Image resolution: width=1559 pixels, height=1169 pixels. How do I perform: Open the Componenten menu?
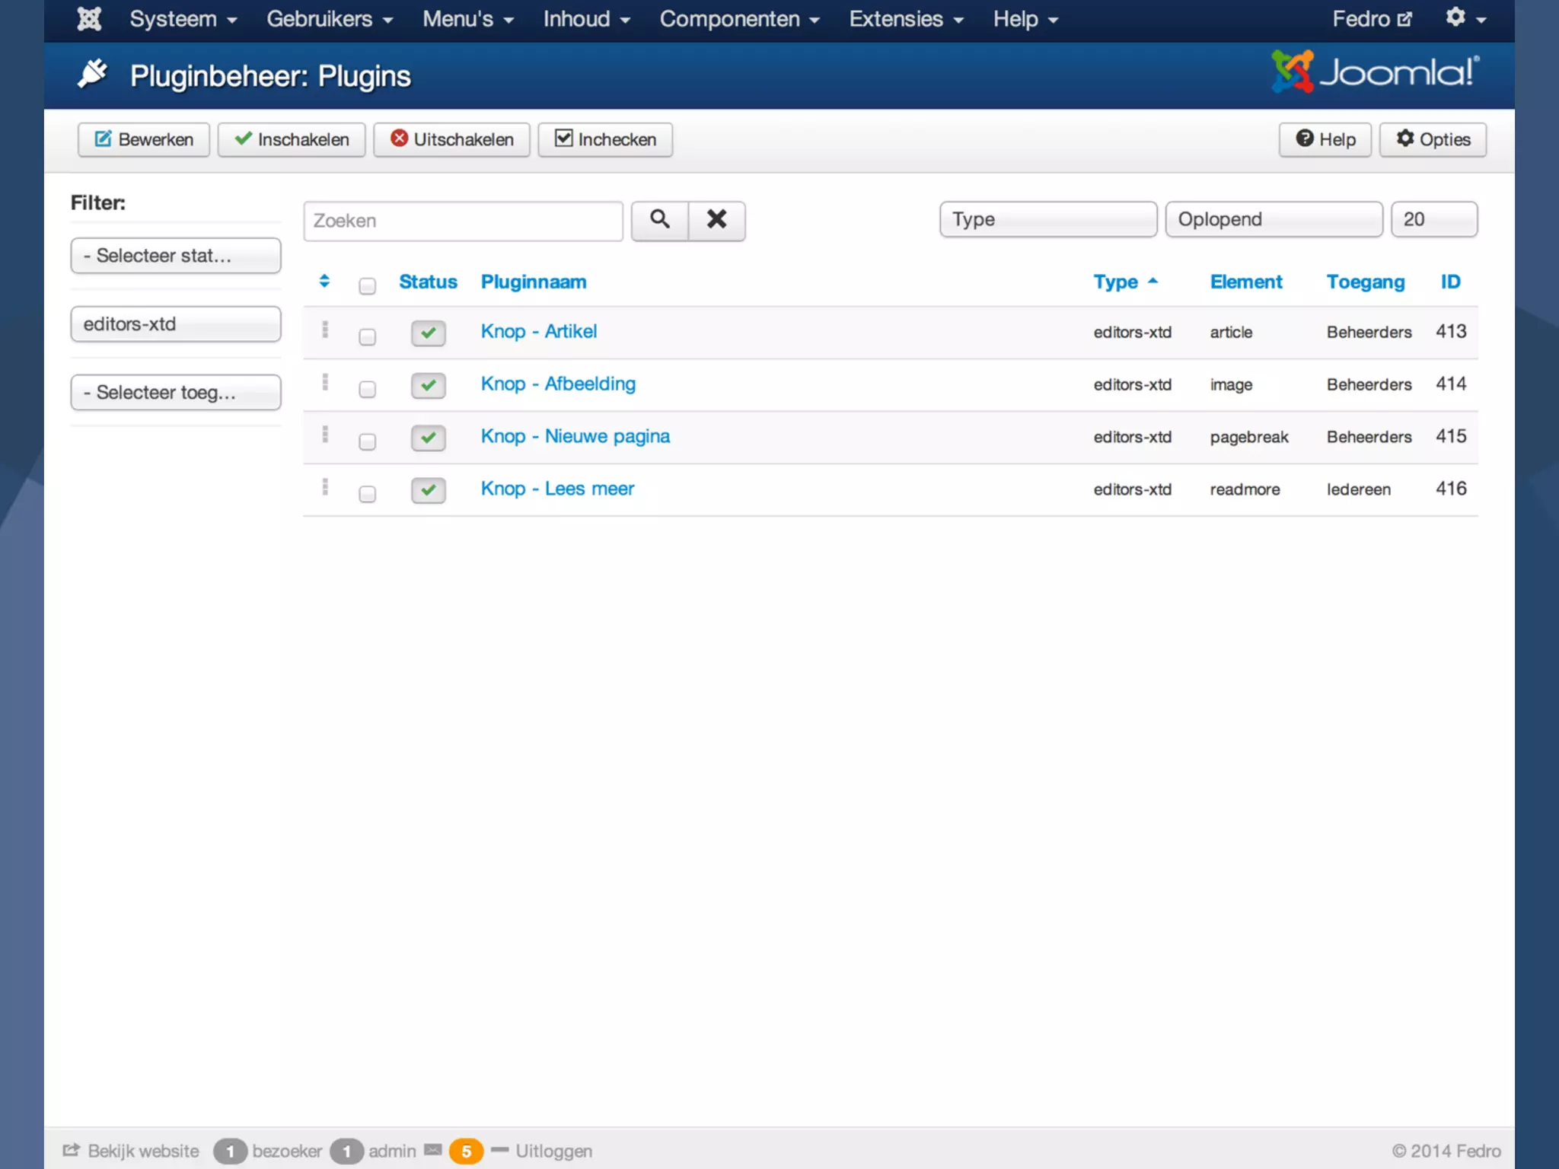coord(739,19)
